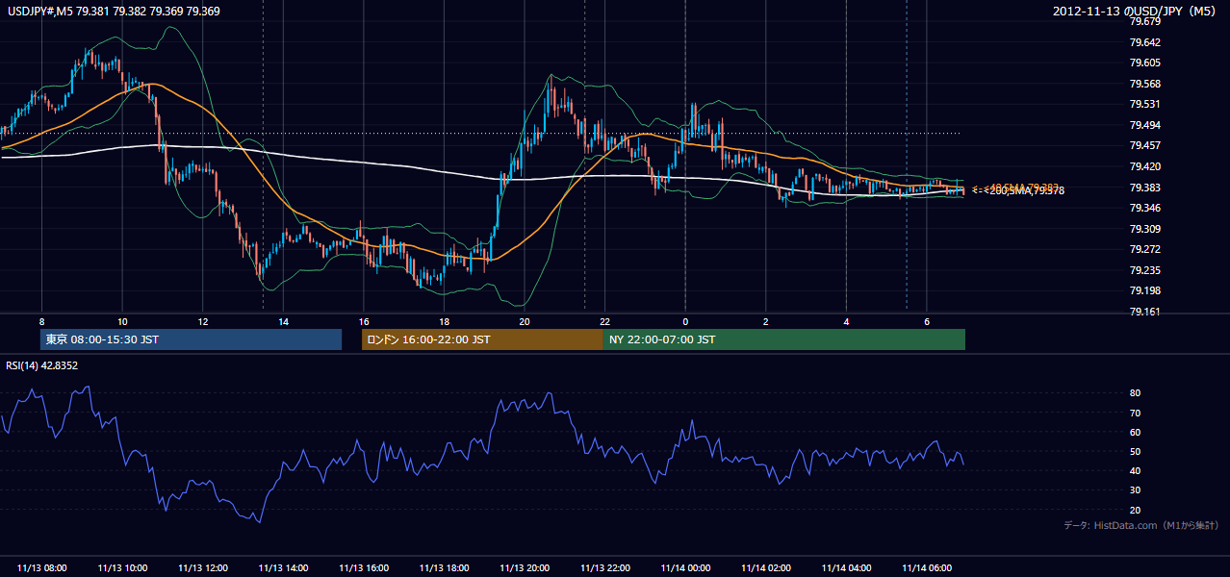Click hour label 2 under price chart
The height and width of the screenshot is (577, 1230).
pyautogui.click(x=765, y=321)
